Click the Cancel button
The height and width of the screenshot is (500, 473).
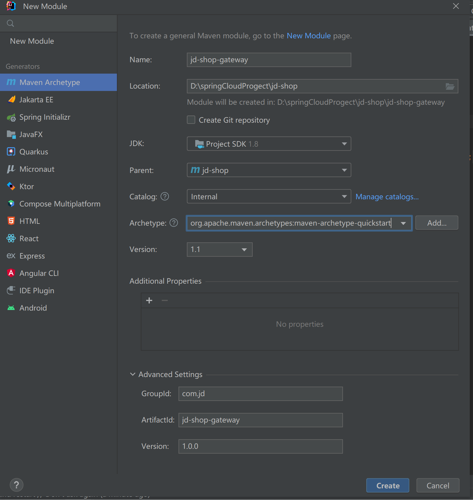438,485
